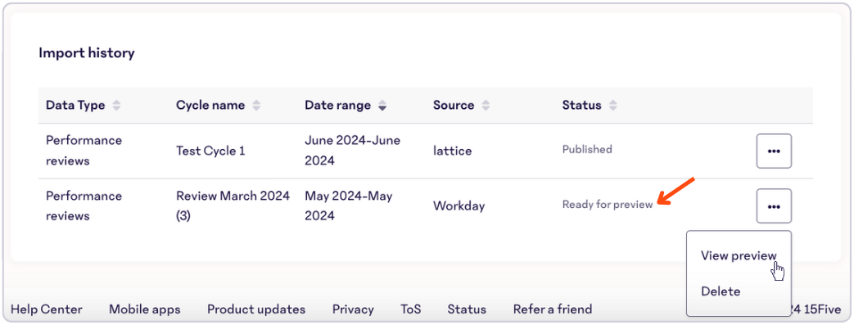Sort by Data Type column arrows
Screen dimensions: 854x325
(x=116, y=106)
